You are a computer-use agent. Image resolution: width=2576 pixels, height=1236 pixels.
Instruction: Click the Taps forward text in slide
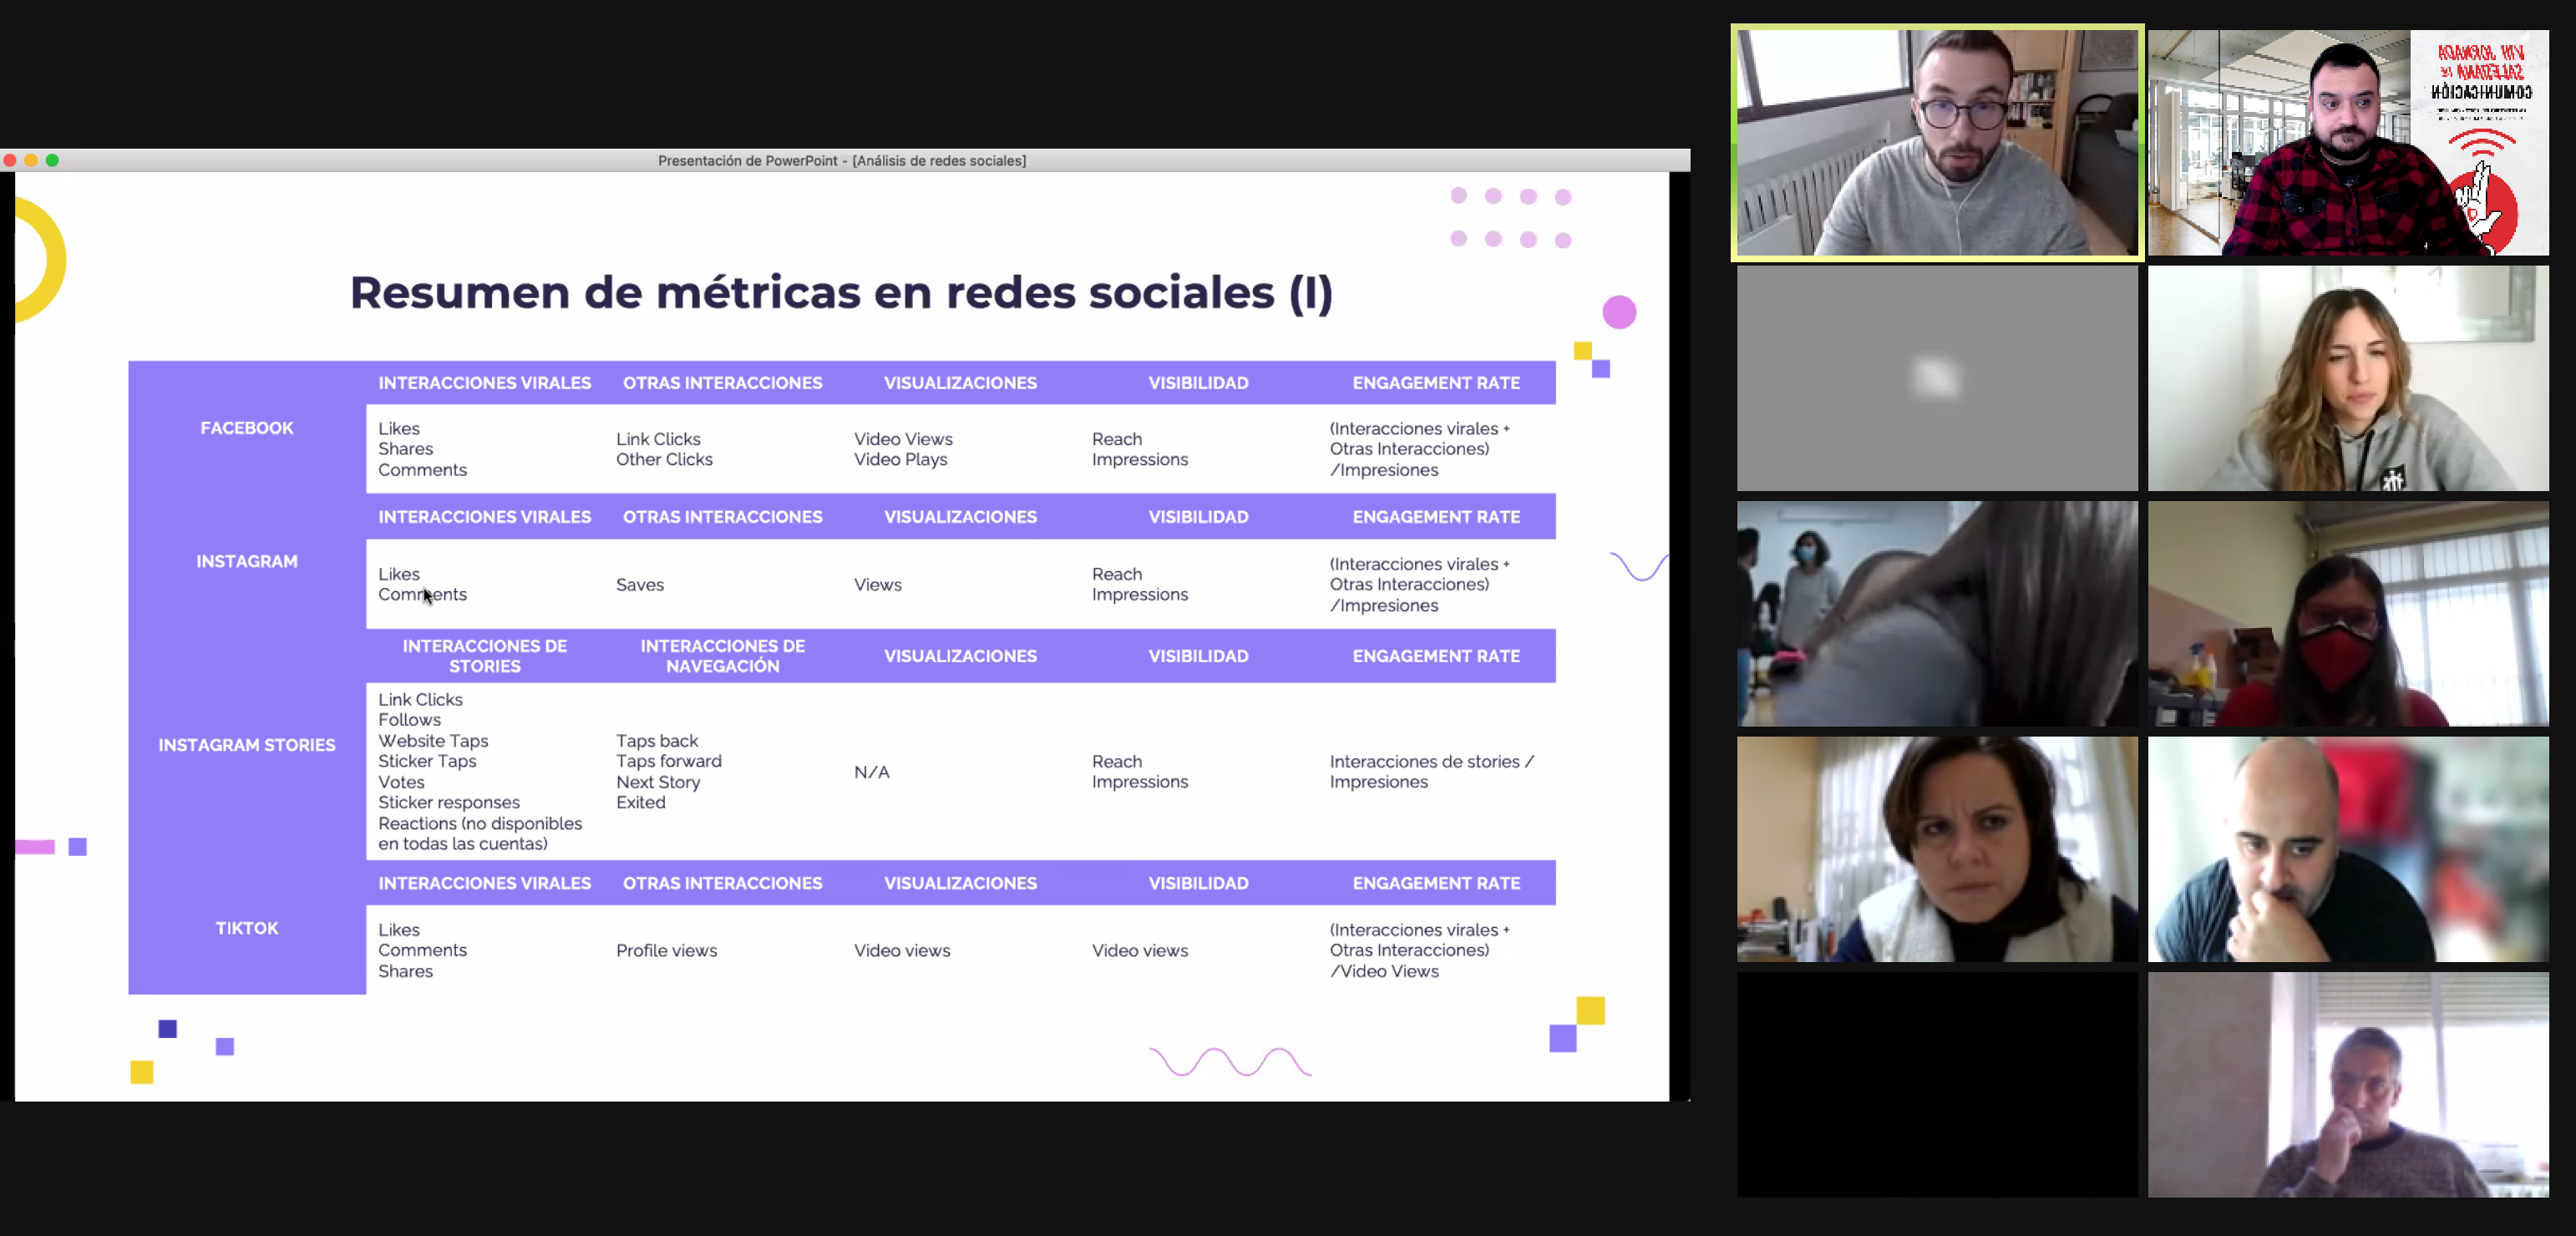point(668,761)
